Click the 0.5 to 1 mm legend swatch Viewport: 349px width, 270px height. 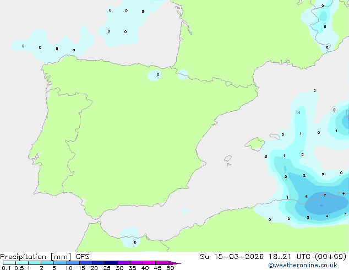22,263
